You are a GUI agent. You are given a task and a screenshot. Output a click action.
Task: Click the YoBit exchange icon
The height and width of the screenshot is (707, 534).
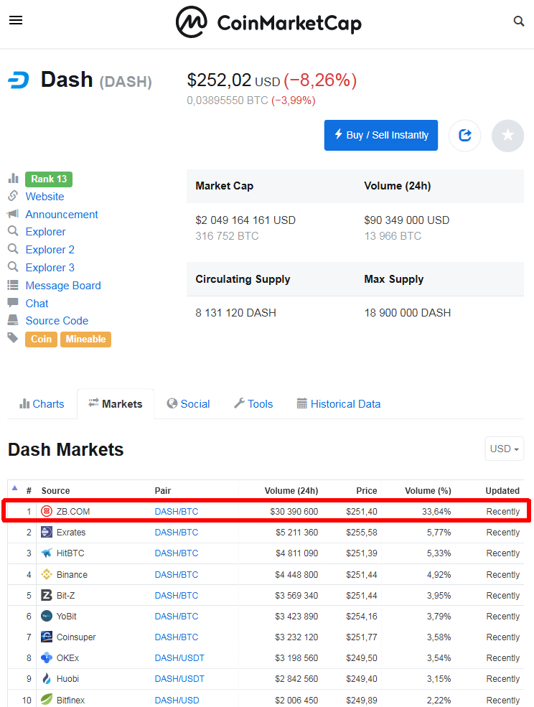coord(47,616)
